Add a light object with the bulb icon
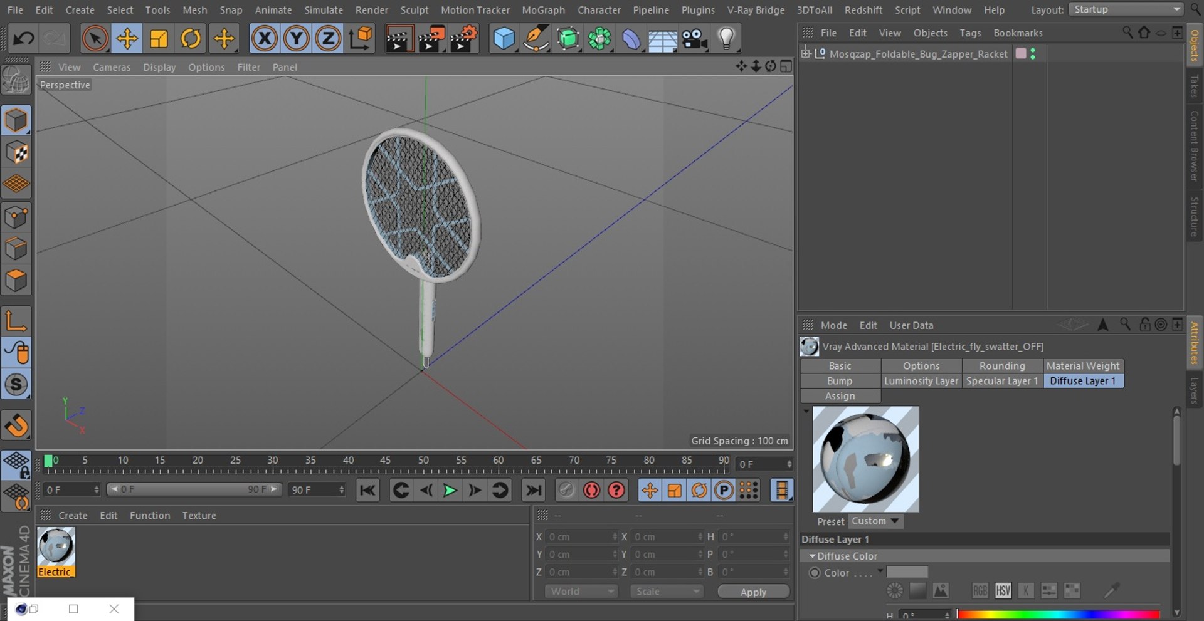The height and width of the screenshot is (621, 1204). 726,39
